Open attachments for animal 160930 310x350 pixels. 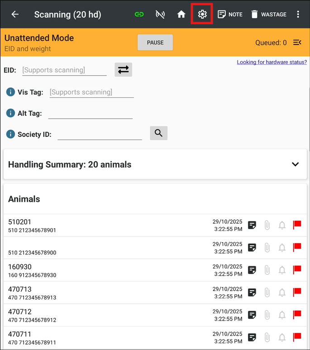click(267, 270)
